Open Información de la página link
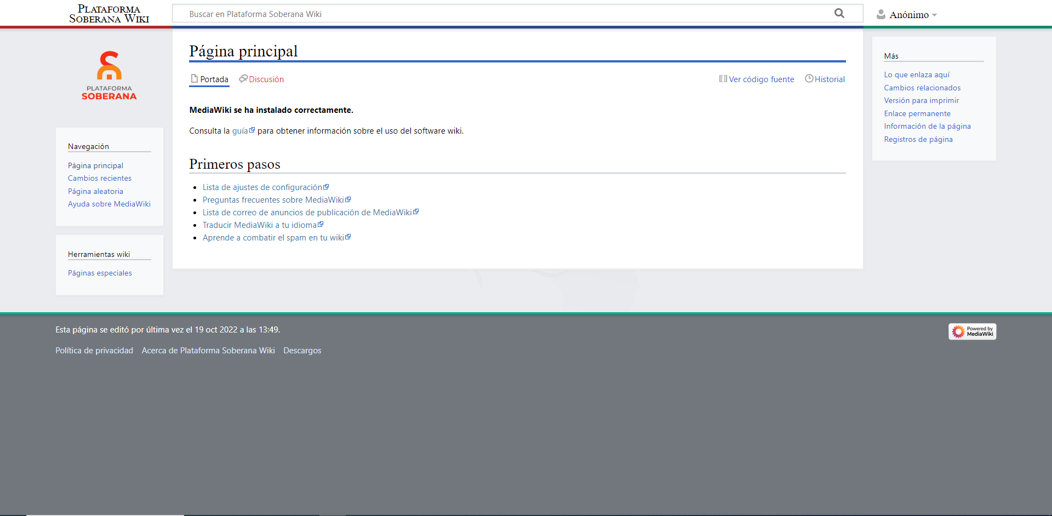Screen dimensions: 1052x516 click(927, 126)
